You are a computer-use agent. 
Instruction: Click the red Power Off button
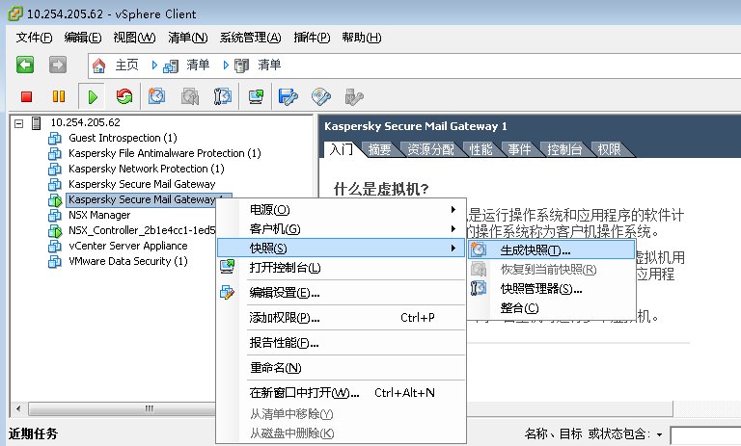pos(26,96)
